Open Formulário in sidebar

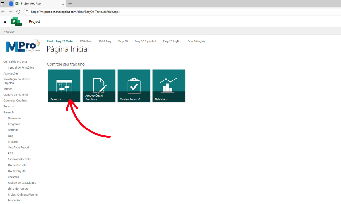point(14,200)
